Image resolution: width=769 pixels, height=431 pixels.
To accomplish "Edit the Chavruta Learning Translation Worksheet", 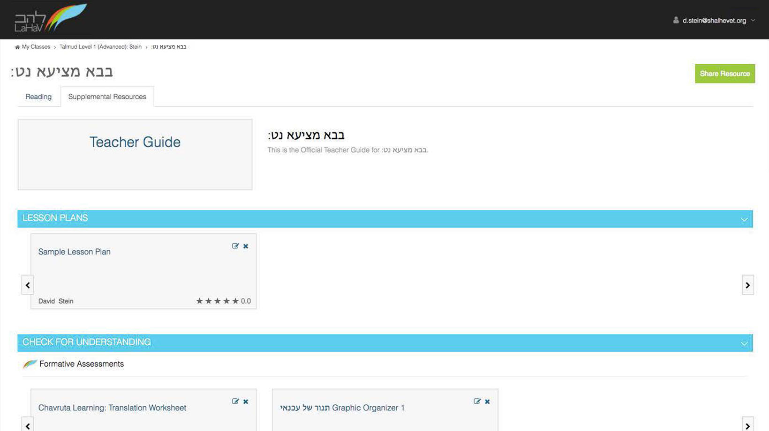I will pos(235,401).
